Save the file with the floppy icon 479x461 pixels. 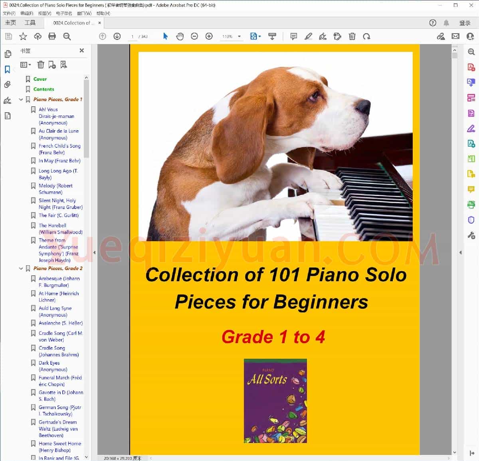point(8,36)
